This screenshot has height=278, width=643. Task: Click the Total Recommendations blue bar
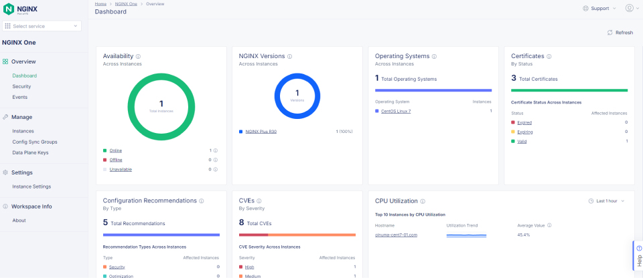tap(161, 235)
